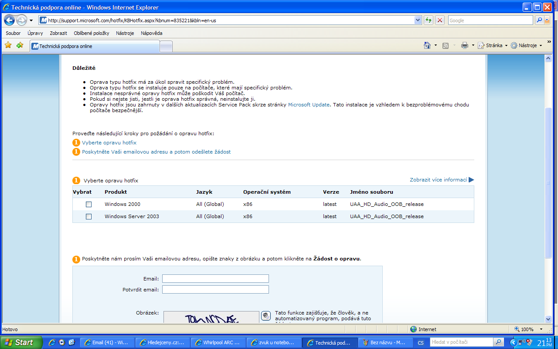This screenshot has height=349, width=558.
Task: Tick the Windows 2000 hotfix checkbox
Action: pyautogui.click(x=89, y=204)
